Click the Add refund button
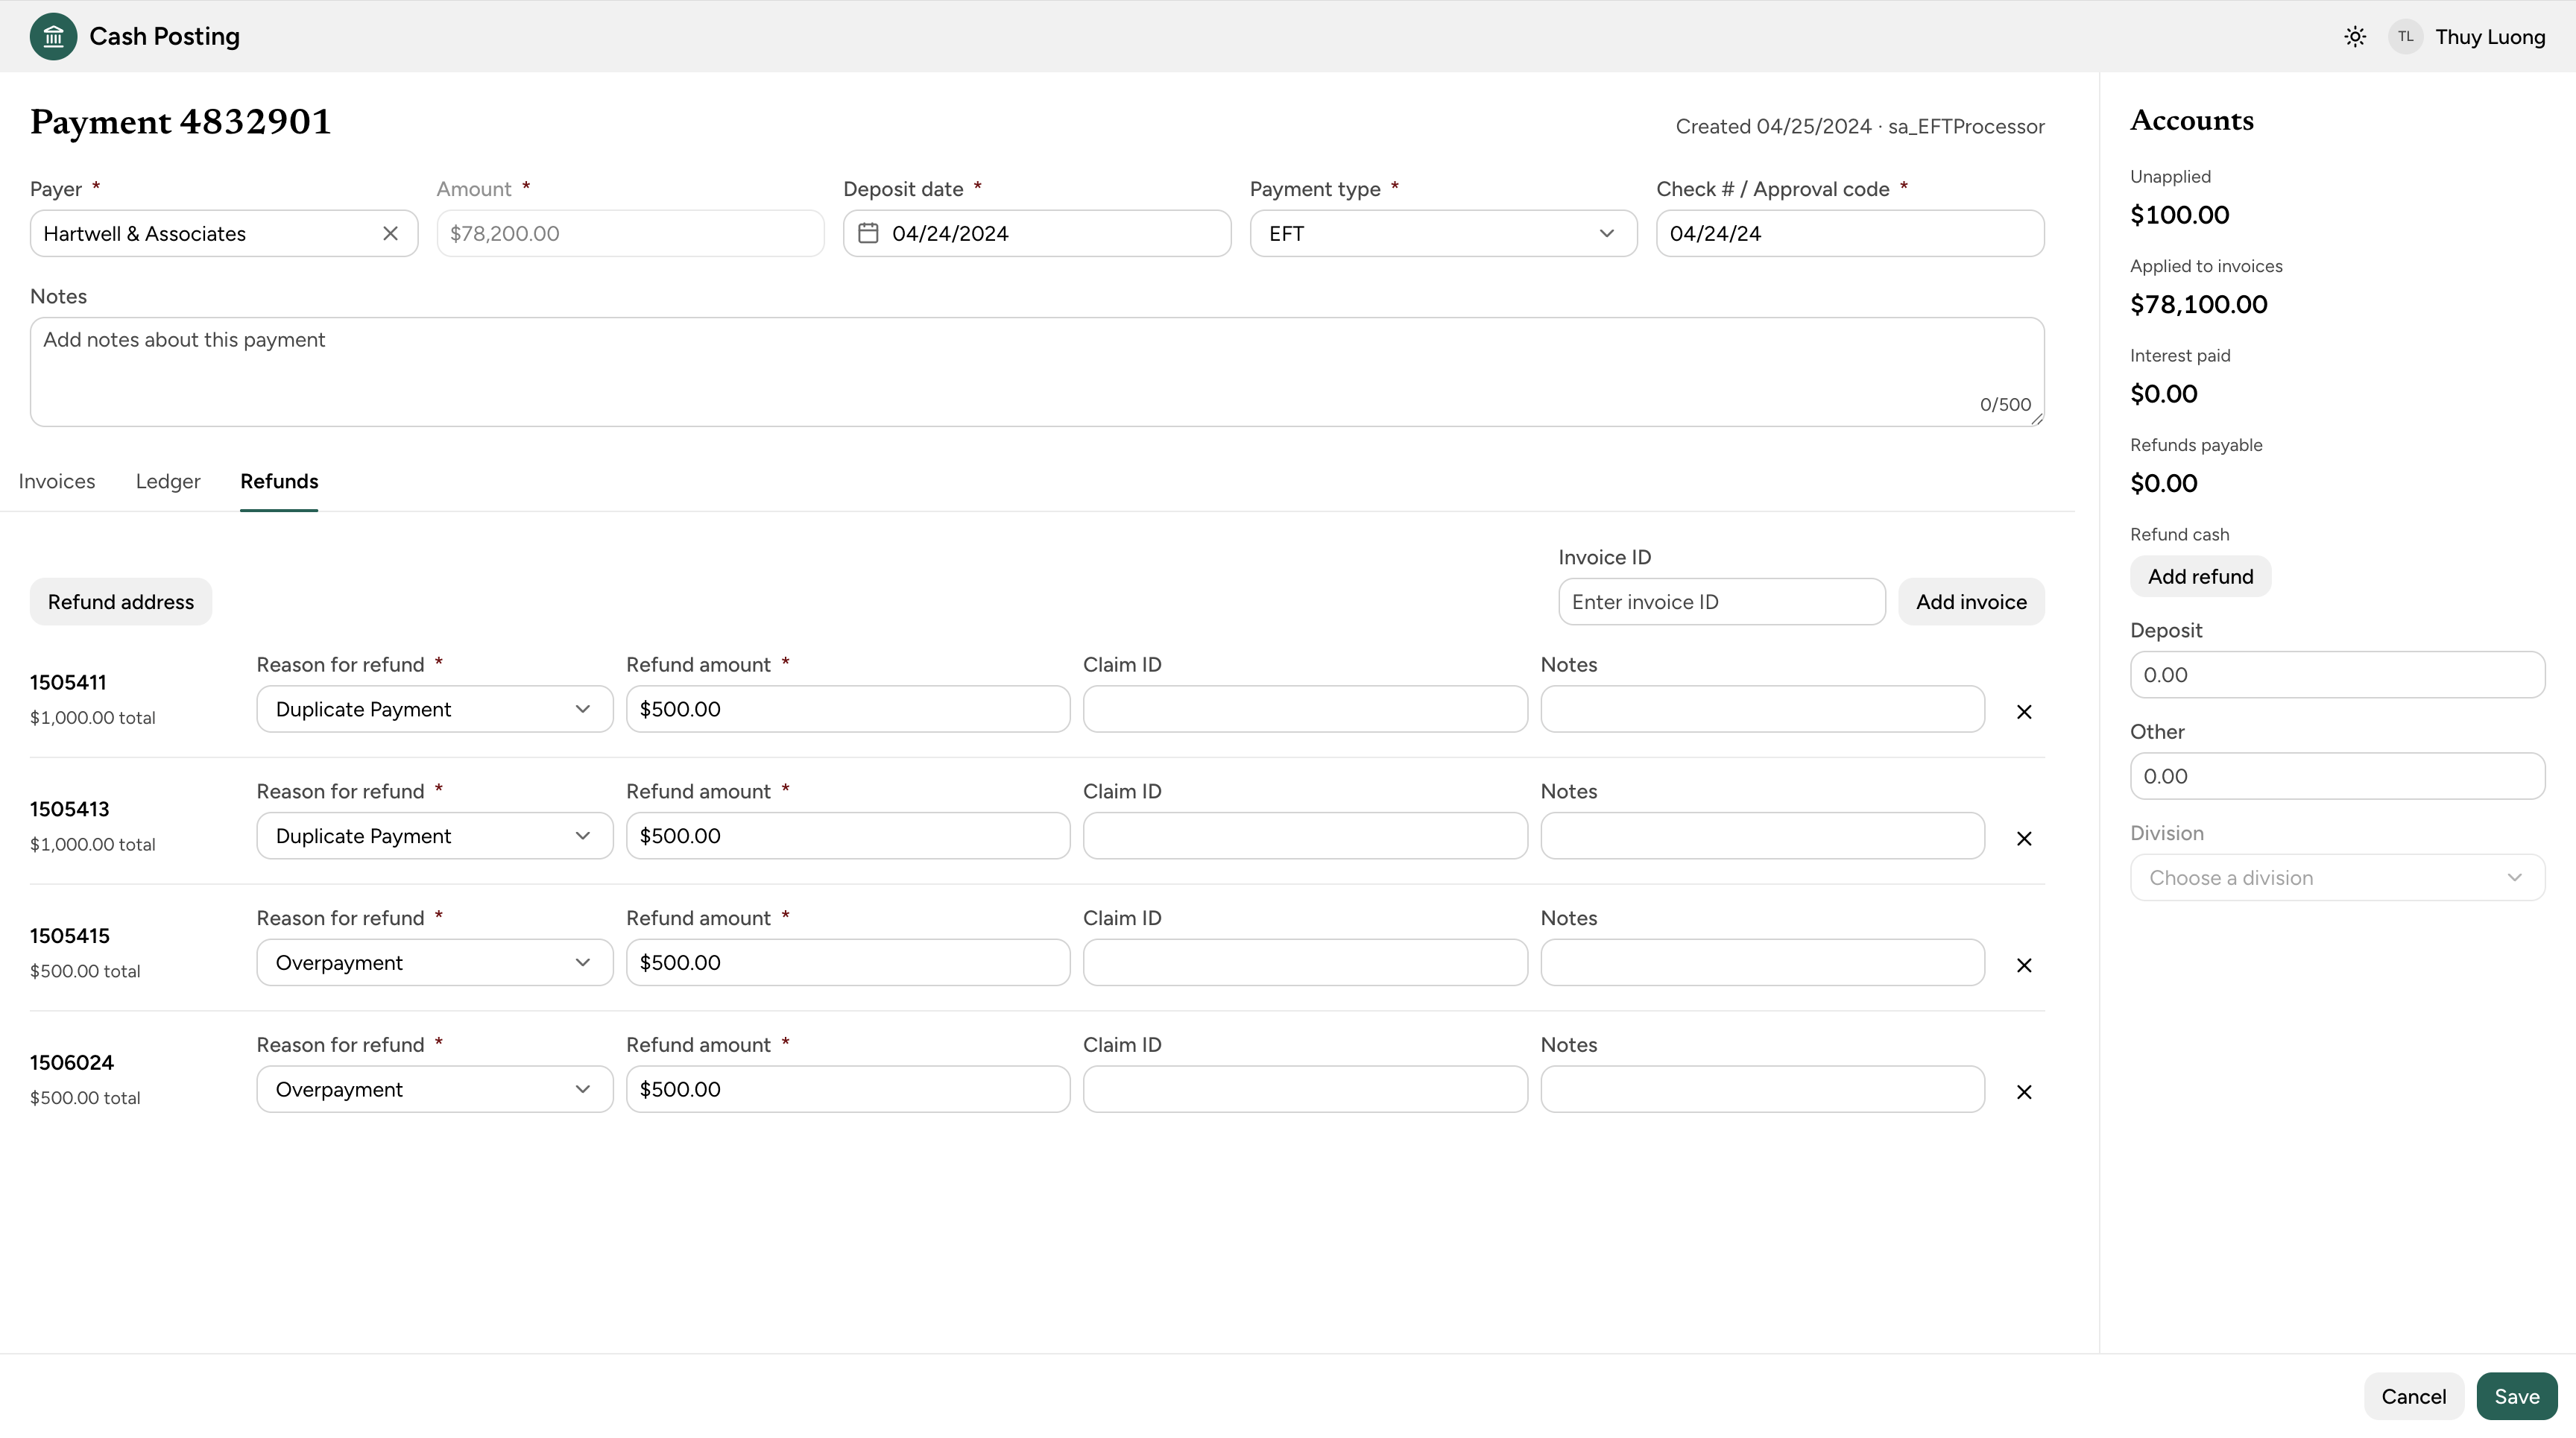2576x1438 pixels. (x=2200, y=577)
